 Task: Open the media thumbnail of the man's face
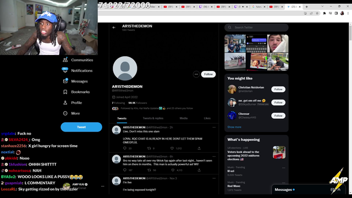click(x=278, y=43)
